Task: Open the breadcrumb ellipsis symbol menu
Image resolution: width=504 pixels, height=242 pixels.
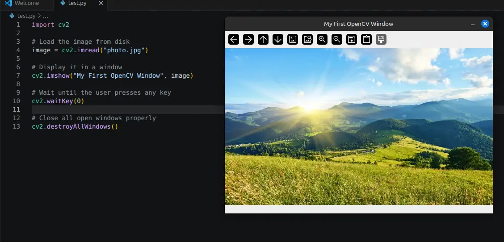Action: coord(45,16)
